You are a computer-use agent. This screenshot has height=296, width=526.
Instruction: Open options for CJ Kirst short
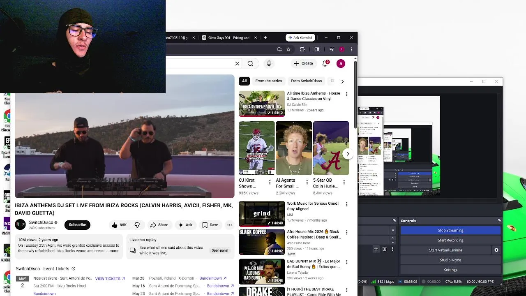tap(270, 182)
